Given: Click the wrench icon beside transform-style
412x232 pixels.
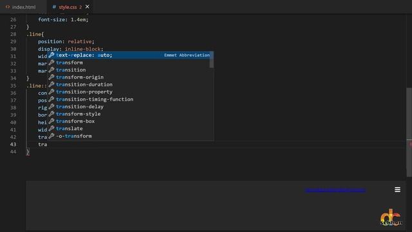Looking at the screenshot, I should pyautogui.click(x=51, y=113).
